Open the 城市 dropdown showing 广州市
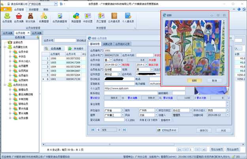The image size is (247, 159). (156, 110)
